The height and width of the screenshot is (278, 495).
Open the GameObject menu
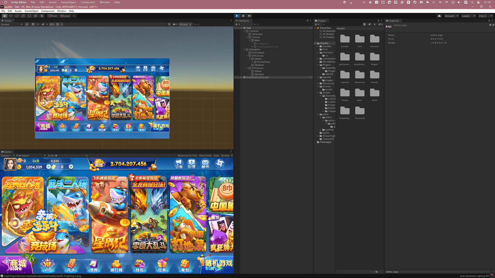click(31, 11)
